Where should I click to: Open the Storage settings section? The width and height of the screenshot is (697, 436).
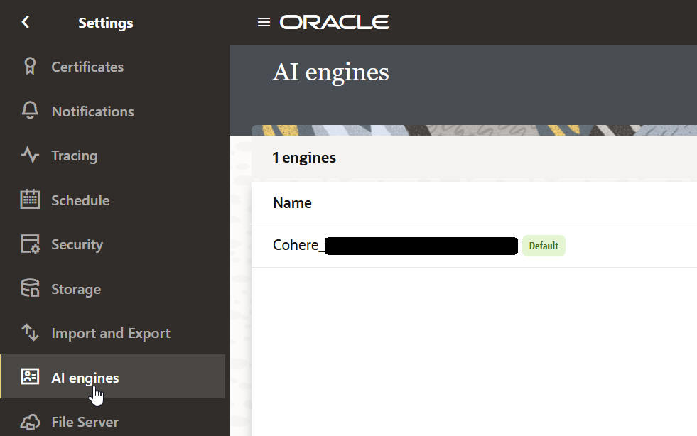pos(76,289)
